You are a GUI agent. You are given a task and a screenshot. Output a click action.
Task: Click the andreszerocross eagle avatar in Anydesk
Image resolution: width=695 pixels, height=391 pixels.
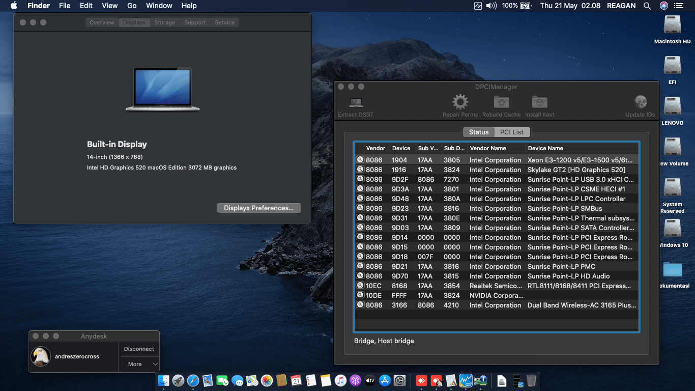(x=41, y=356)
